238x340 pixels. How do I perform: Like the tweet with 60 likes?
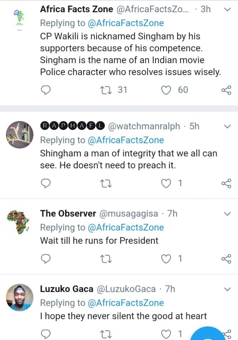coord(166,90)
